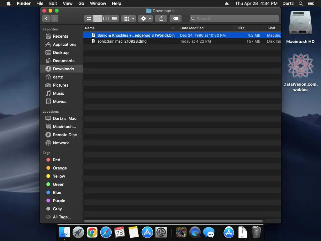Click the horizontal scrollbar in Finder
Screen dimensions: 321x241
173,221
